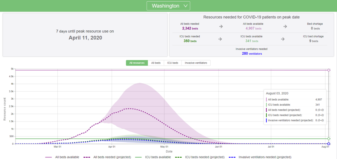
Task: Open the Washington state dropdown
Action: pos(168,6)
